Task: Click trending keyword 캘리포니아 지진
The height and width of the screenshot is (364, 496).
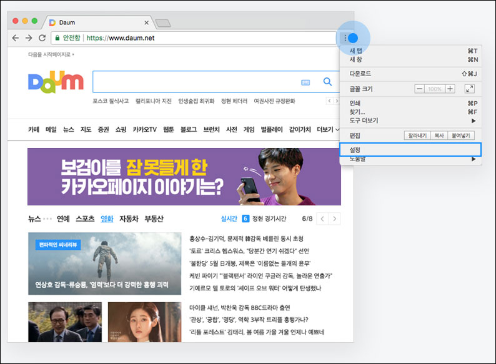Action: tap(154, 101)
